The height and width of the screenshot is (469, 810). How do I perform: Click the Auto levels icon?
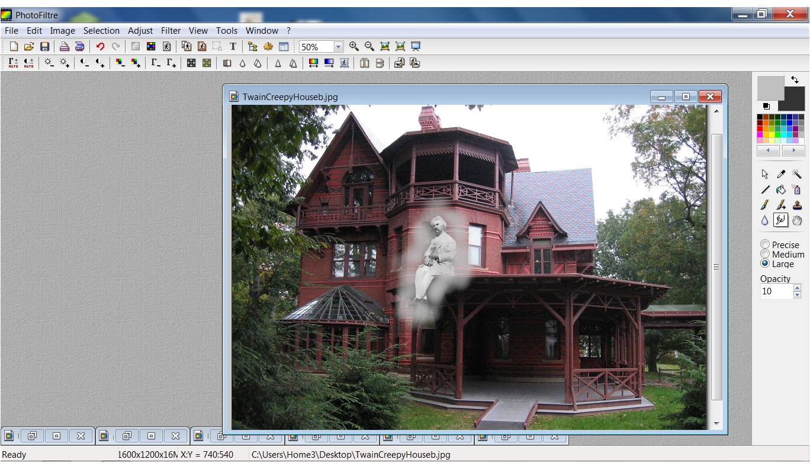coord(13,63)
